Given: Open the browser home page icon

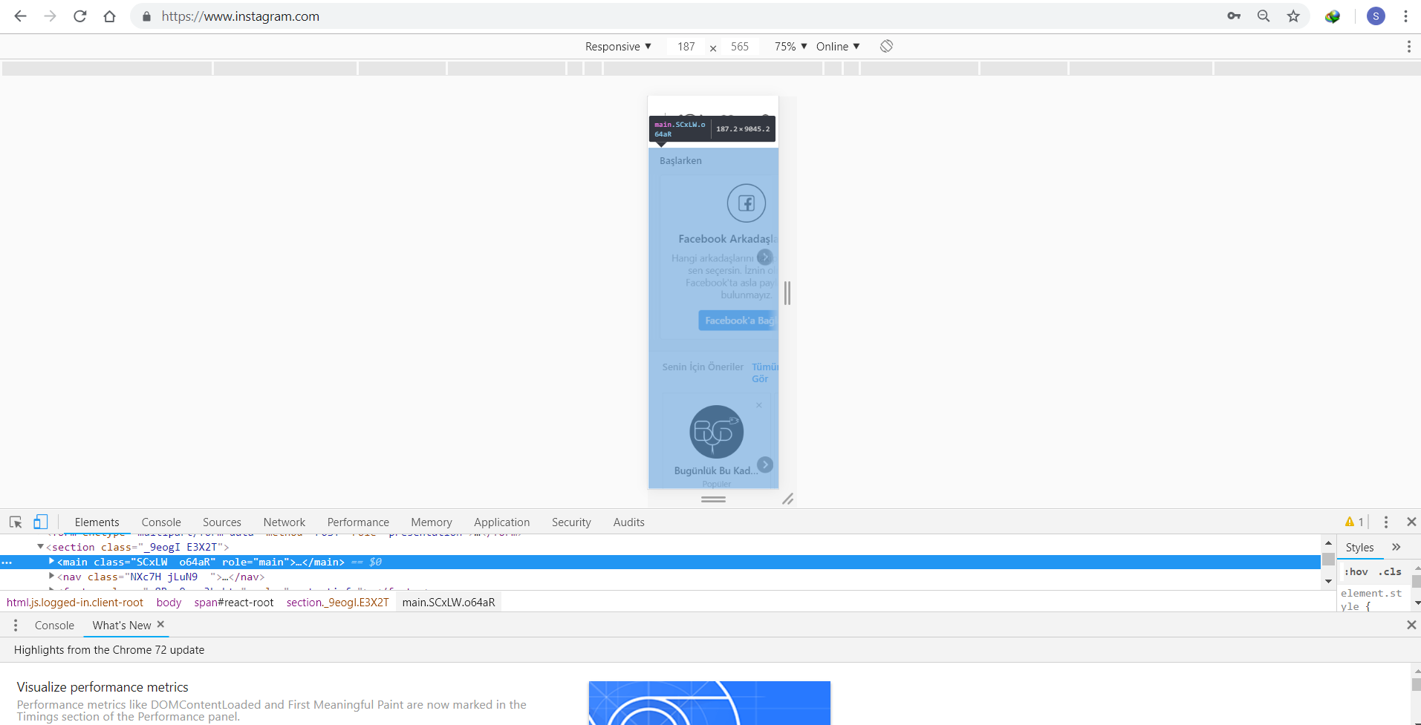Looking at the screenshot, I should pyautogui.click(x=110, y=16).
